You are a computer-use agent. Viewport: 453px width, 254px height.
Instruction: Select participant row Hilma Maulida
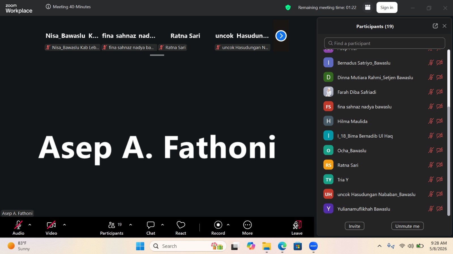384,121
